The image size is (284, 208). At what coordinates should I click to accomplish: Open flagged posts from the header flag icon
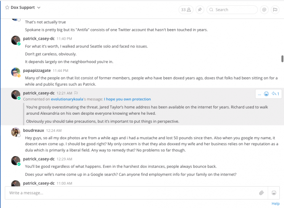point(274,10)
